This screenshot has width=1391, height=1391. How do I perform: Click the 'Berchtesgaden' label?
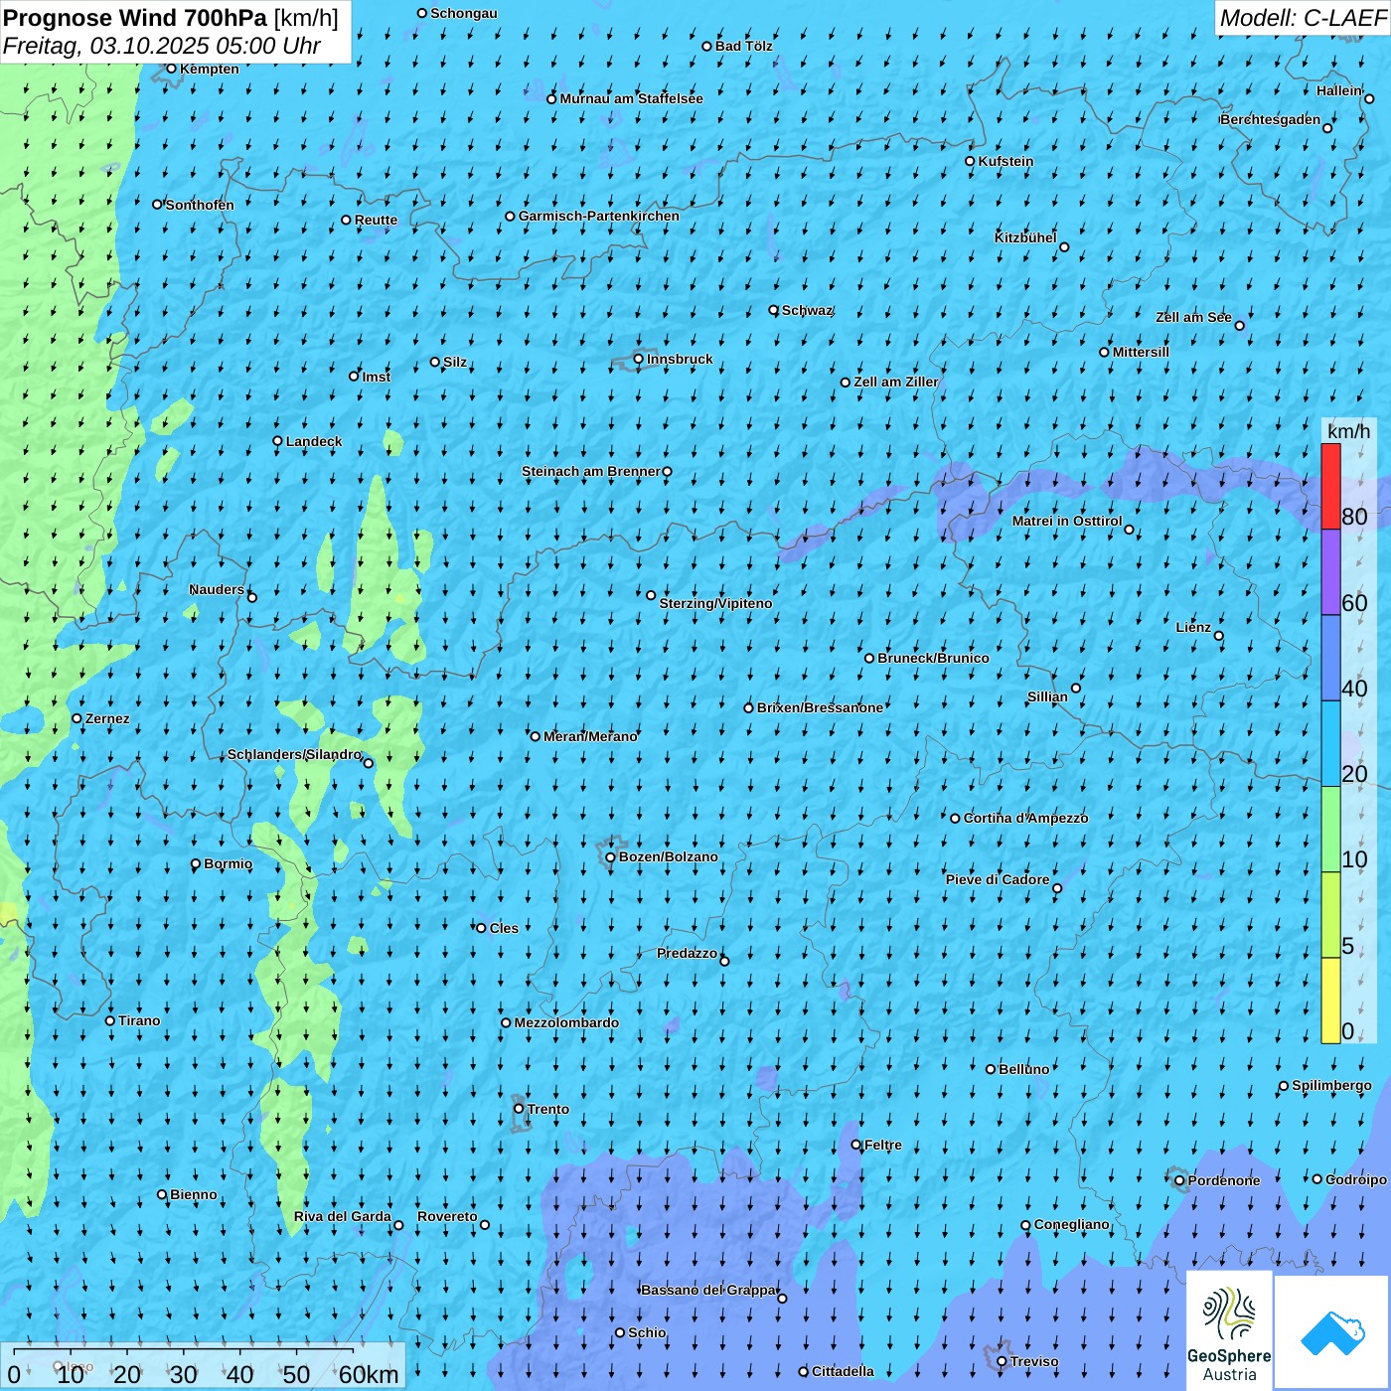(1271, 119)
